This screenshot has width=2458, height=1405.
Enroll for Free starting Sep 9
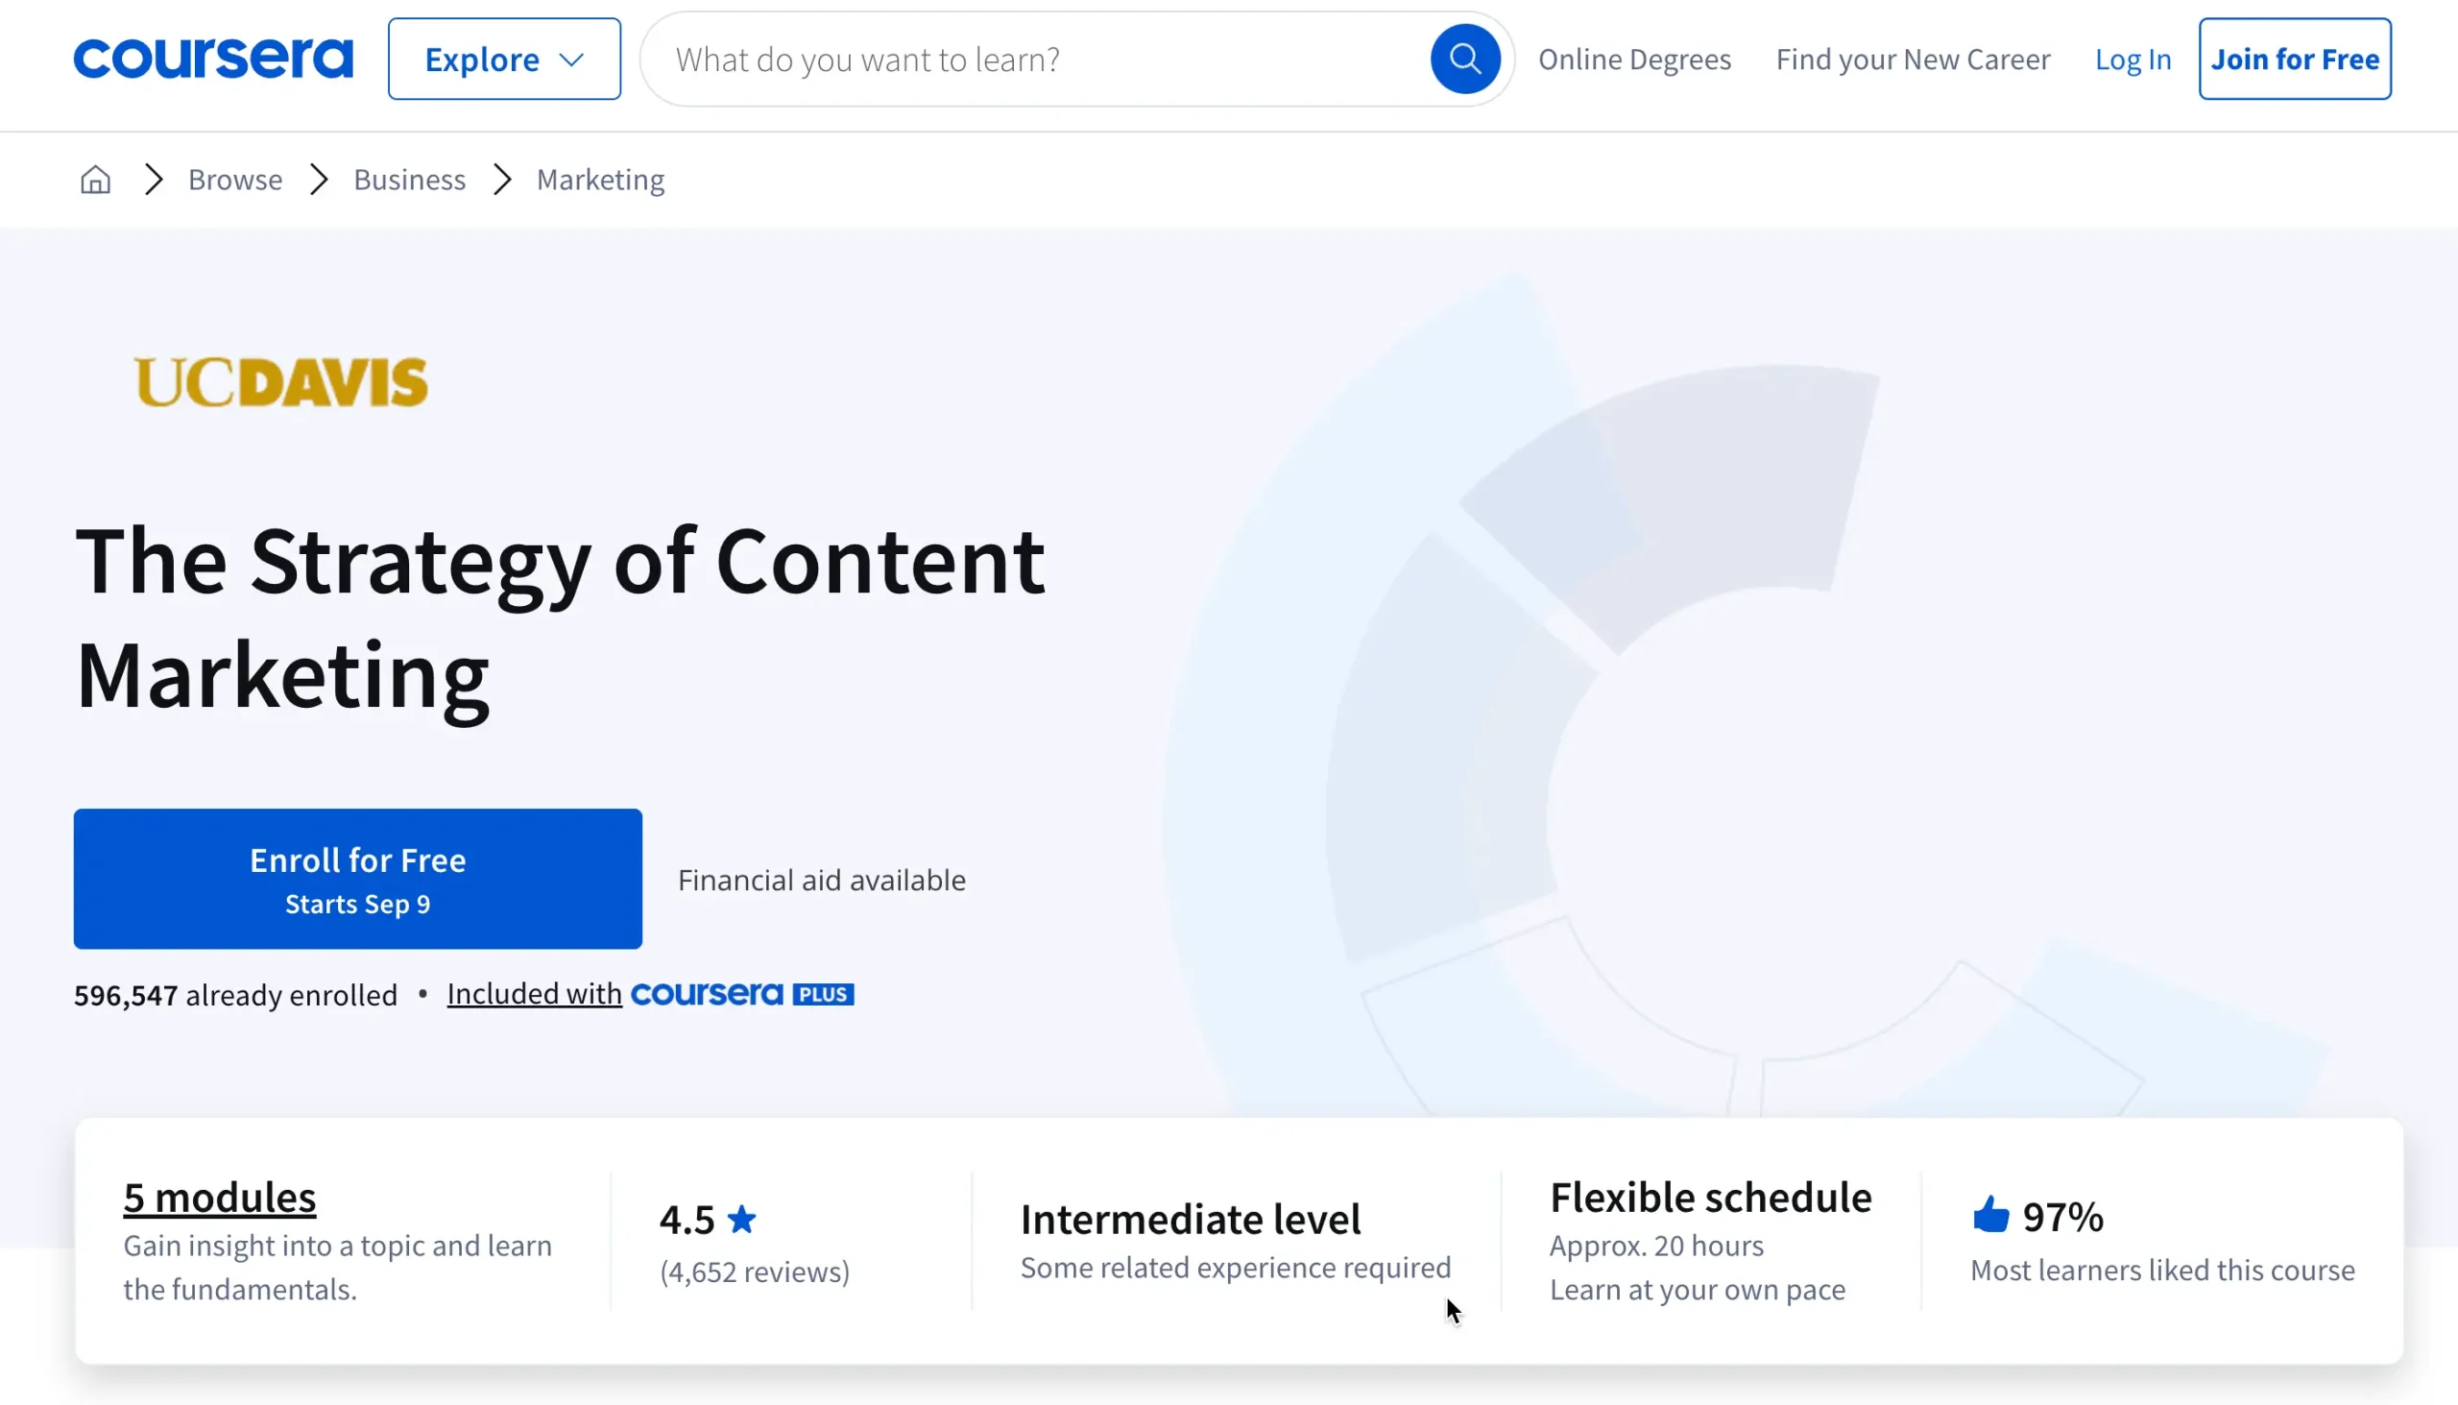click(358, 878)
